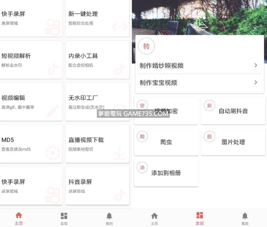Open 爬虫 tool
267x227 pixels.
(166, 142)
